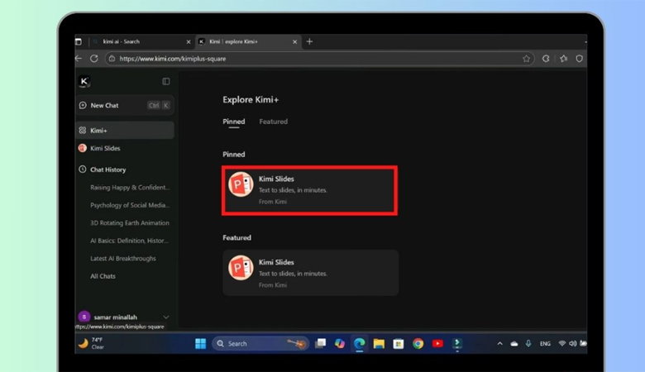Open the '3D Rotating Earth Animation' chat
This screenshot has width=645, height=372.
(x=130, y=223)
